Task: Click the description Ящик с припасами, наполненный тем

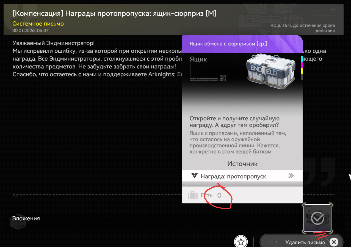Action: tap(238, 143)
